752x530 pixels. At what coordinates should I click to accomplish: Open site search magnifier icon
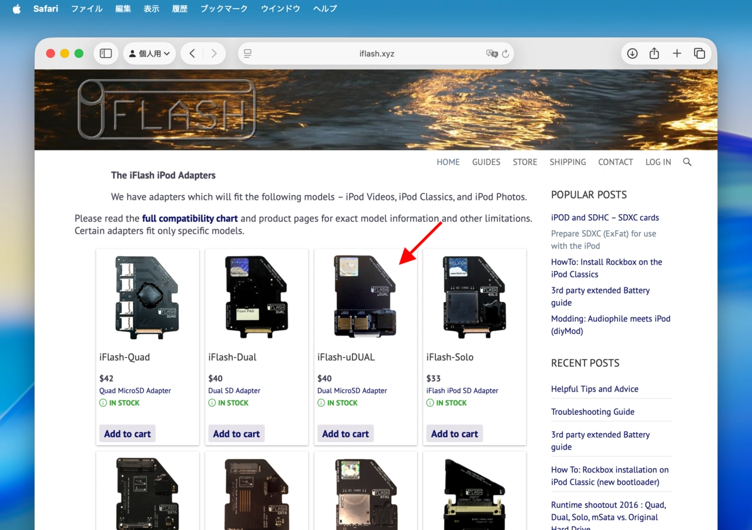click(x=687, y=162)
